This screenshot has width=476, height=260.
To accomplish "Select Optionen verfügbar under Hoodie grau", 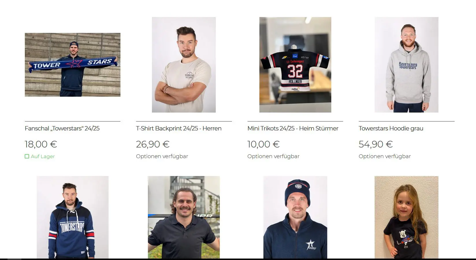I will point(385,156).
